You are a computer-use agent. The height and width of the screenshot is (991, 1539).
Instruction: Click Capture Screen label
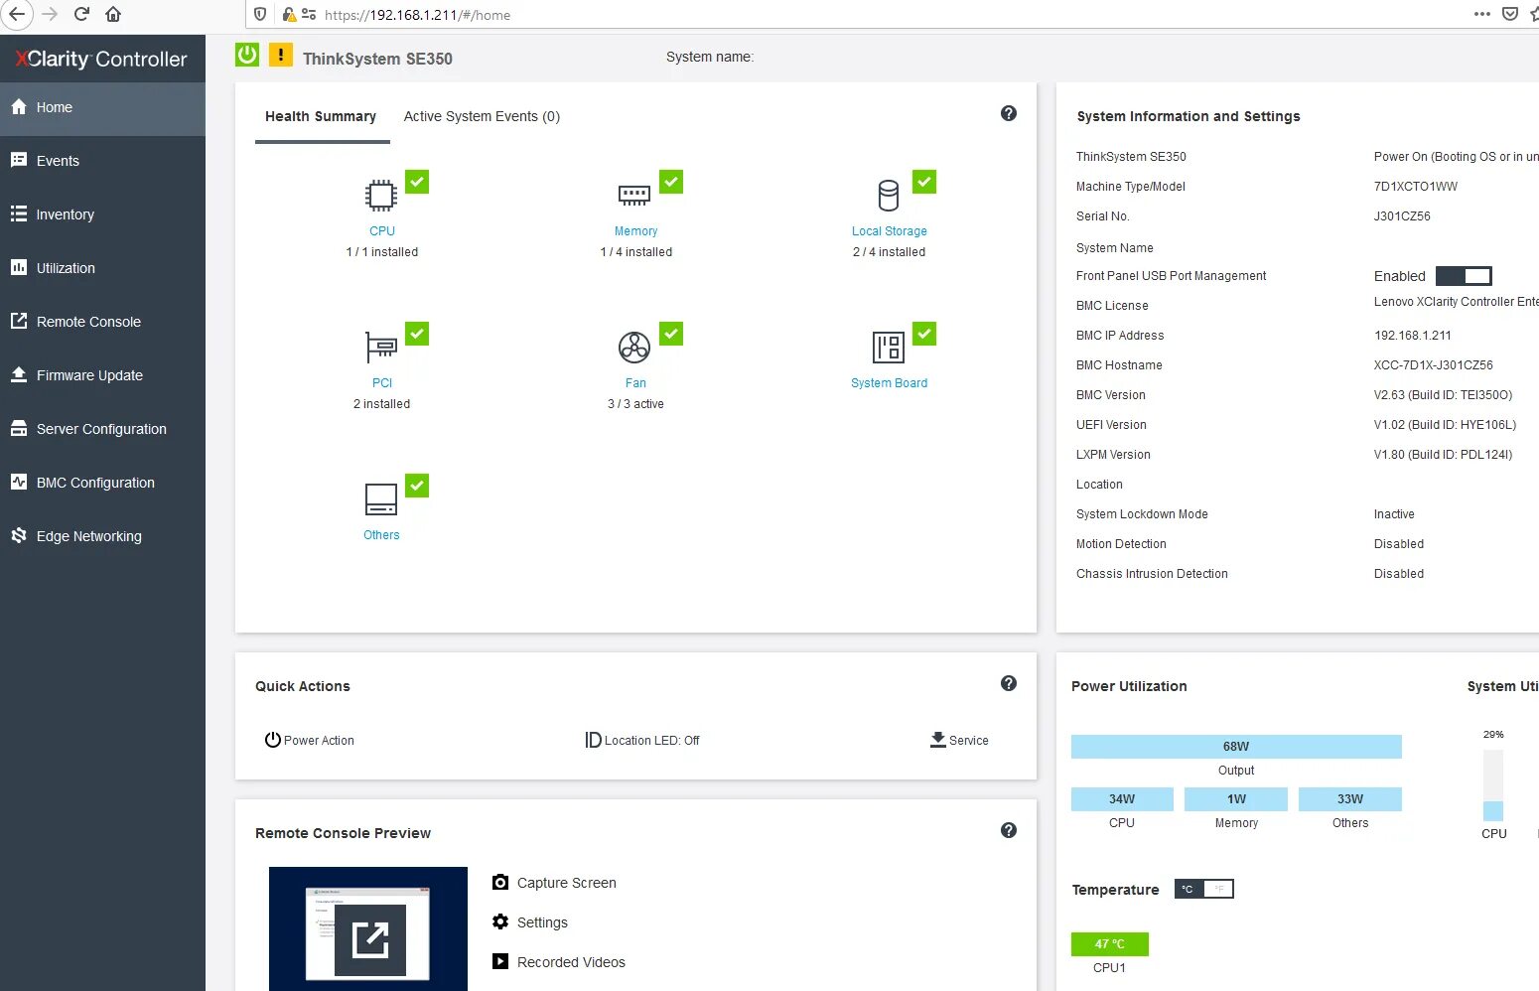pyautogui.click(x=567, y=883)
